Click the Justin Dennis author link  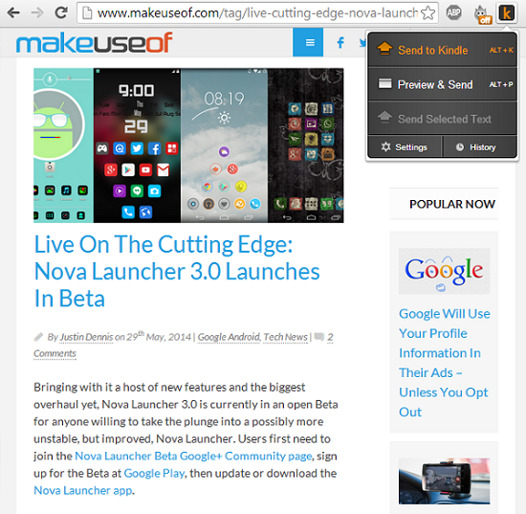[86, 337]
